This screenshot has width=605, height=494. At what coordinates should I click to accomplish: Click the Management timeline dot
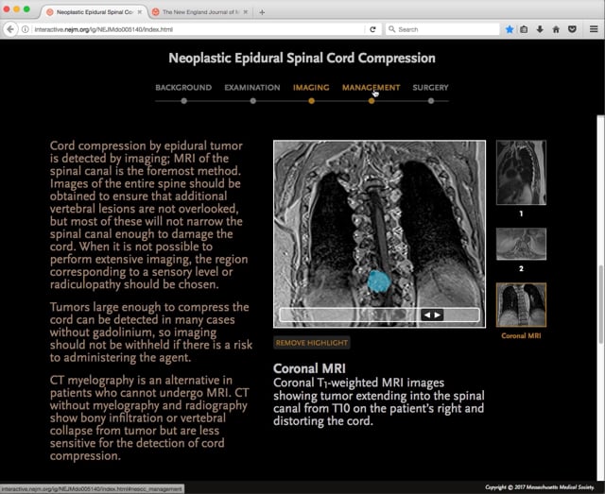click(x=372, y=101)
